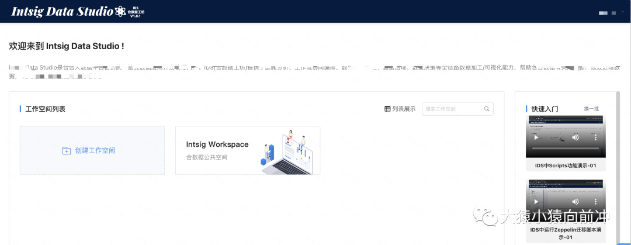The height and width of the screenshot is (245, 631).
Task: Click the 列表展示 table icon
Action: pos(387,109)
